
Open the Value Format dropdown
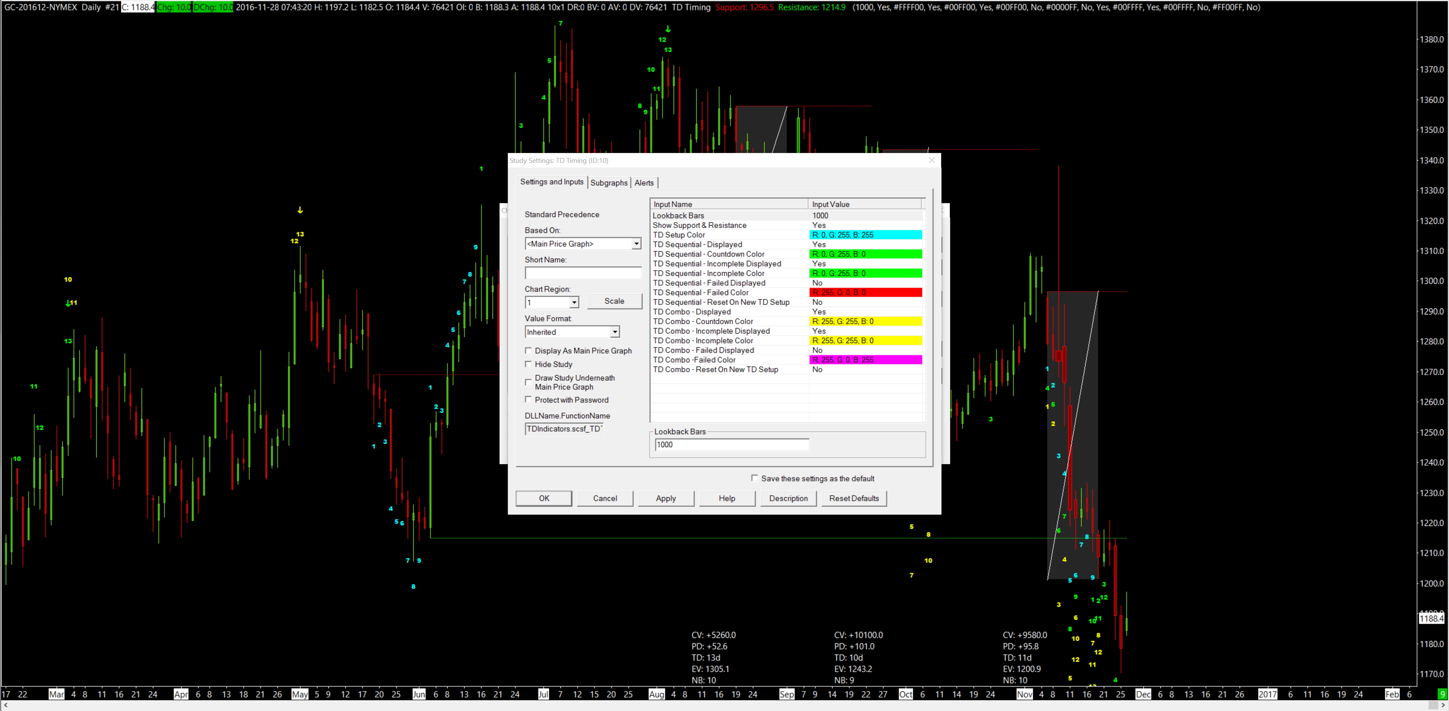[614, 332]
